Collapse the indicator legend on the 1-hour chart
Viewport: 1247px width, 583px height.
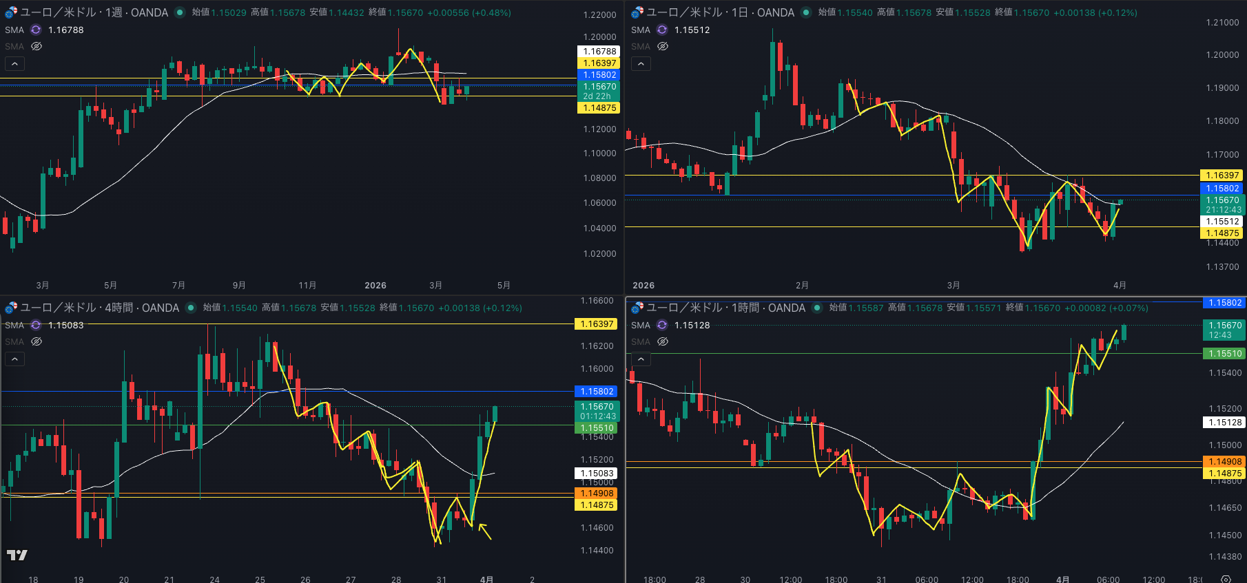641,359
